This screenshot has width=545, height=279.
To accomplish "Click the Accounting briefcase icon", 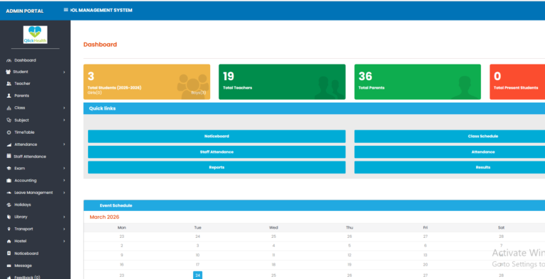I will coord(9,181).
